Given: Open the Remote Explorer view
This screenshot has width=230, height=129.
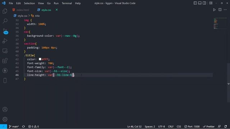Looking at the screenshot, I should tap(5, 51).
